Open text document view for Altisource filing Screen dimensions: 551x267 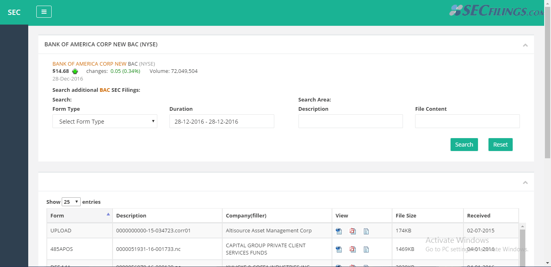pyautogui.click(x=366, y=231)
